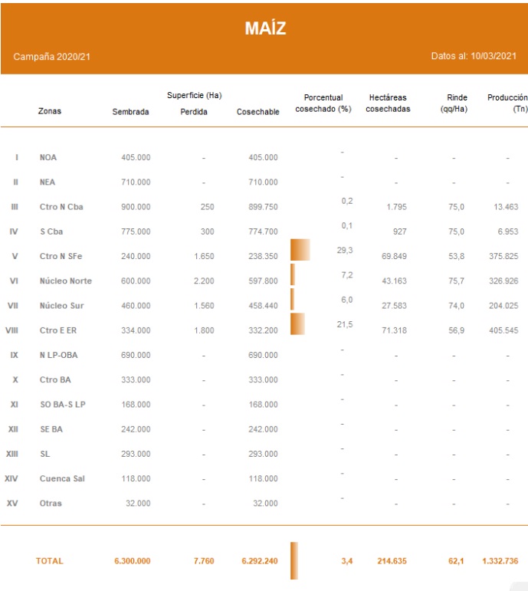This screenshot has width=528, height=591.
Task: Click the Núcleo Norte zone name
Action: pyautogui.click(x=66, y=281)
